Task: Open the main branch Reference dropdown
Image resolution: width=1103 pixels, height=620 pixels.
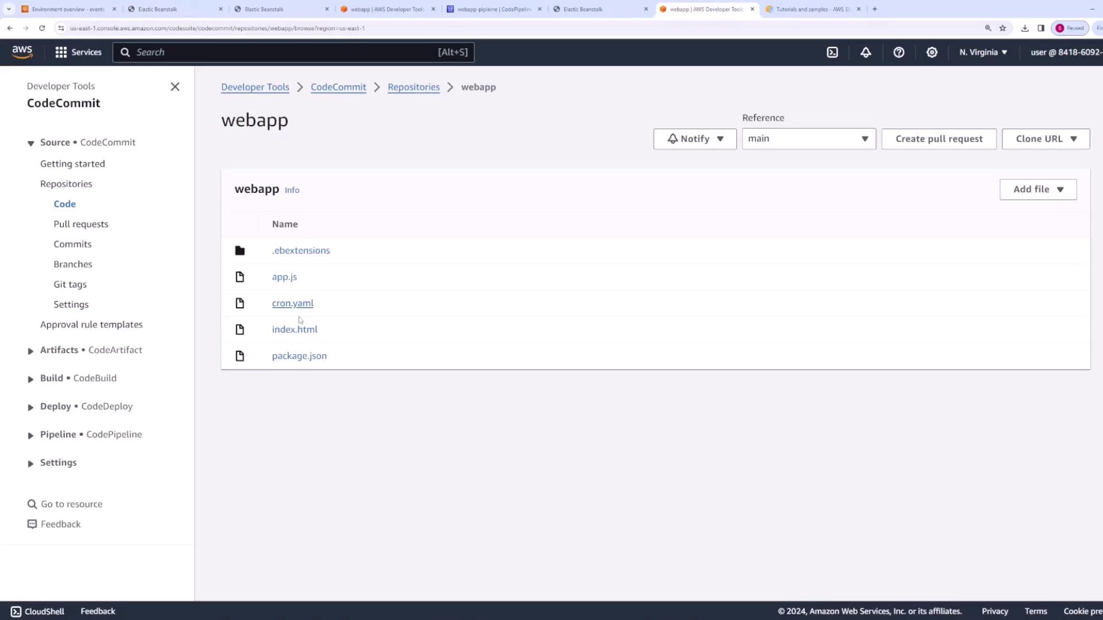Action: pos(808,139)
